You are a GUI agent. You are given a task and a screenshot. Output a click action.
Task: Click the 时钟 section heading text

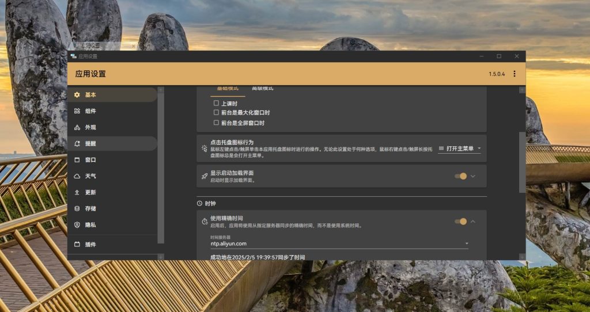[x=210, y=203]
